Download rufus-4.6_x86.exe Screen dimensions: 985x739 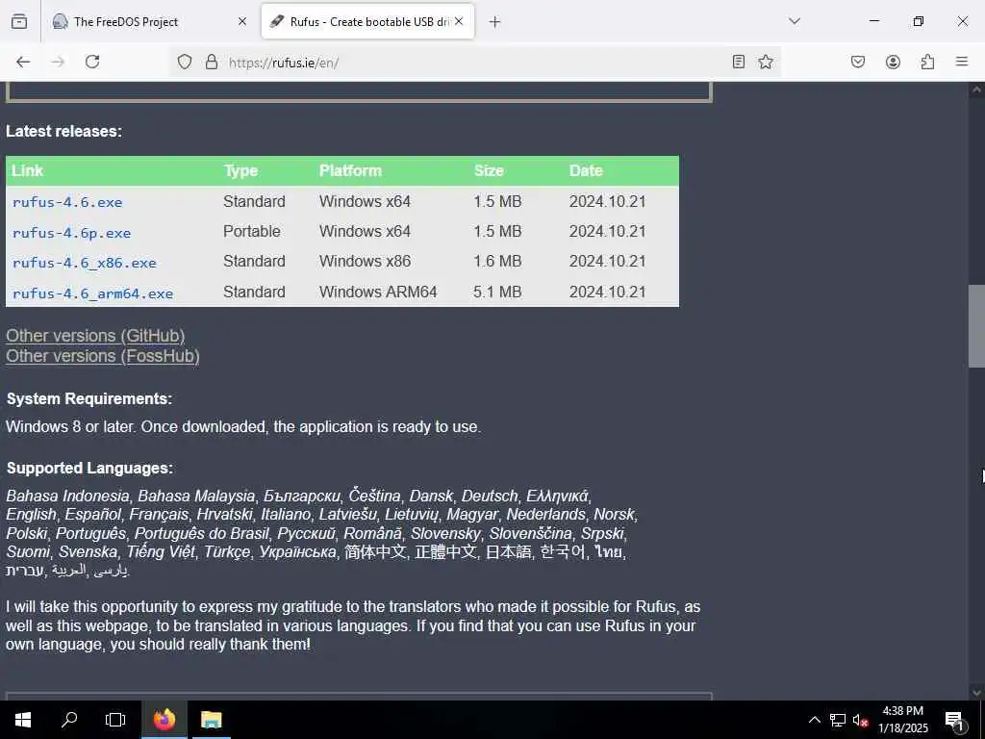point(85,263)
